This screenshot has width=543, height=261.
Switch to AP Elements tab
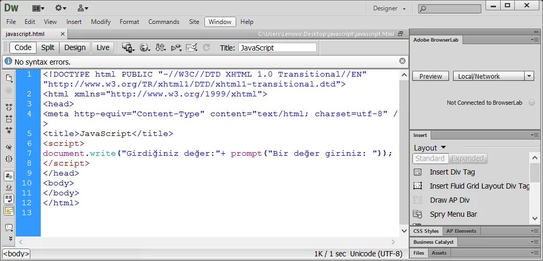[461, 231]
